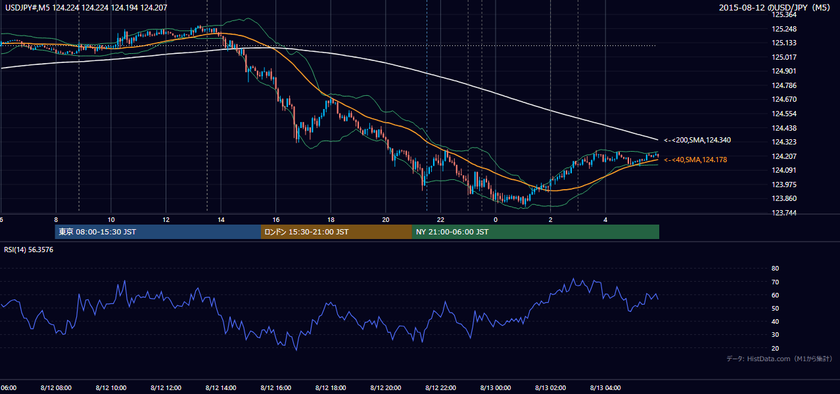Click the 8/13 02:00 bottom time label
The height and width of the screenshot is (394, 840).
[x=551, y=387]
